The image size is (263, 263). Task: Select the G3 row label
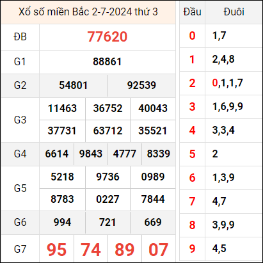coord(20,120)
